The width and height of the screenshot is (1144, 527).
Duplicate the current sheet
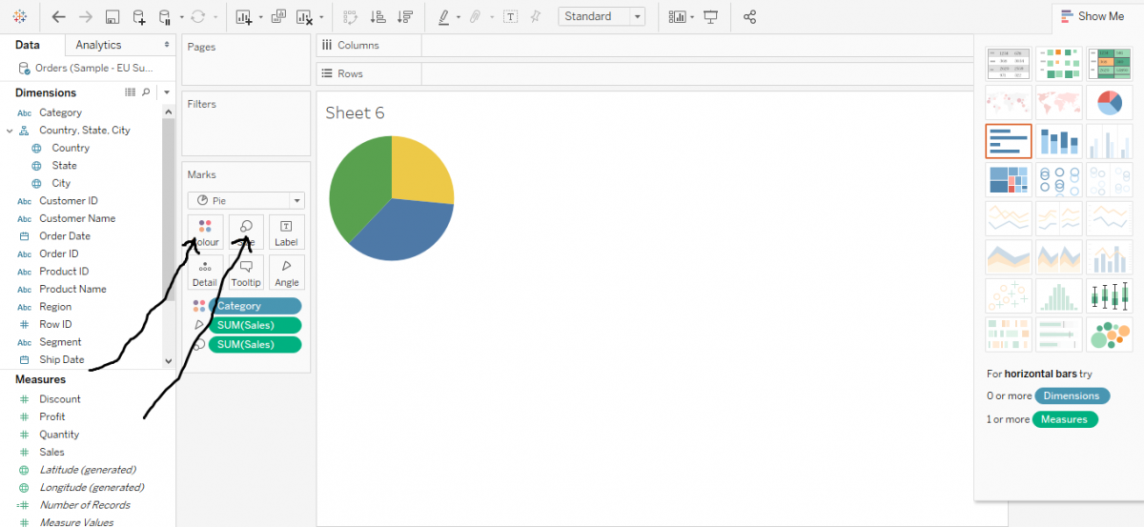click(x=278, y=17)
